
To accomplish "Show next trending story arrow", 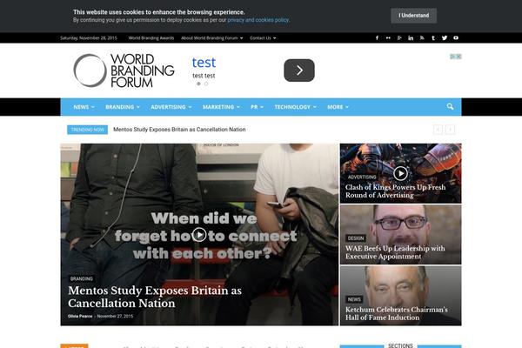I will point(450,130).
